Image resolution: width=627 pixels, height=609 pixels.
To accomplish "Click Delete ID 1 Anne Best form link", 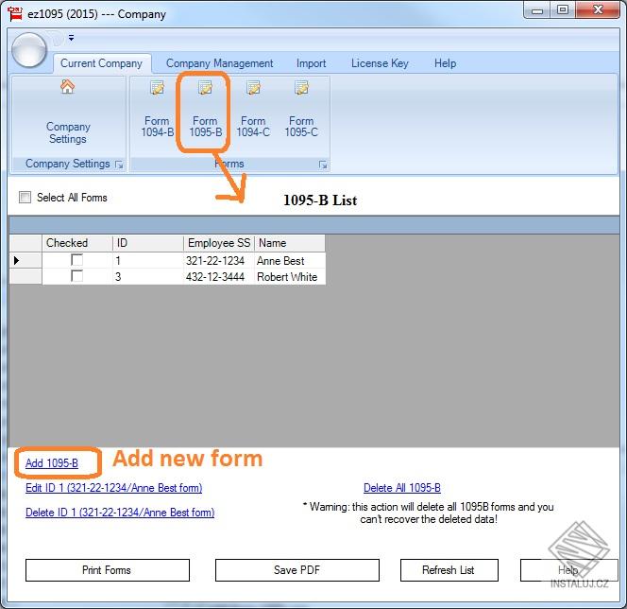I will [120, 513].
